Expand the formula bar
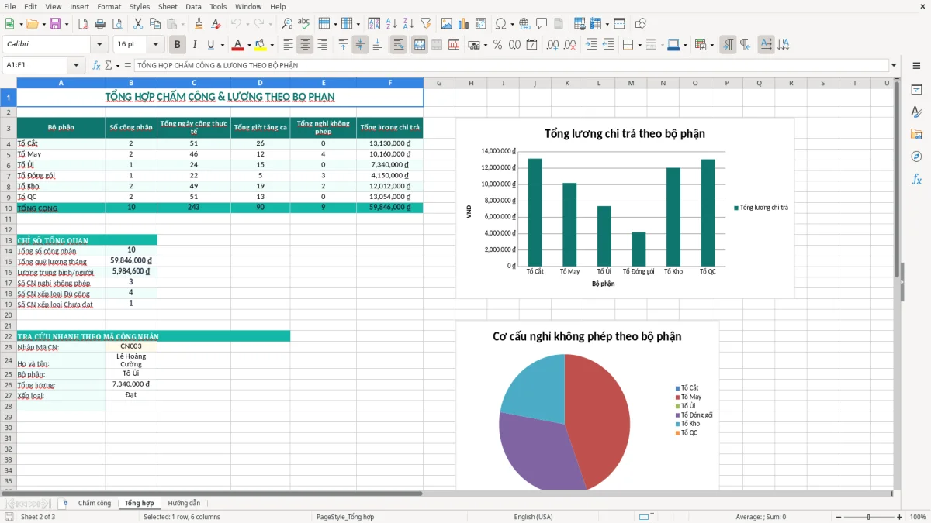 coord(894,65)
